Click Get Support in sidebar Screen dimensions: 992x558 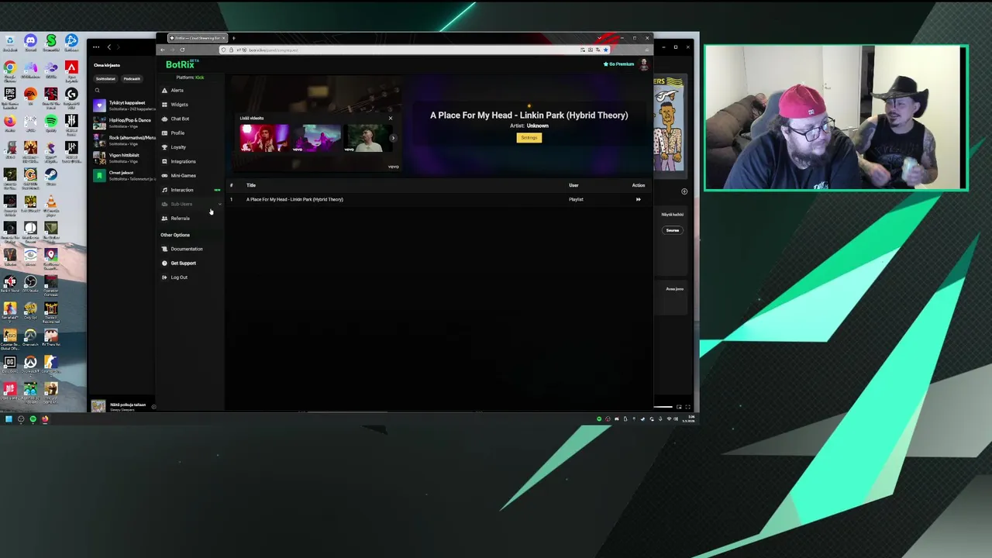(183, 263)
